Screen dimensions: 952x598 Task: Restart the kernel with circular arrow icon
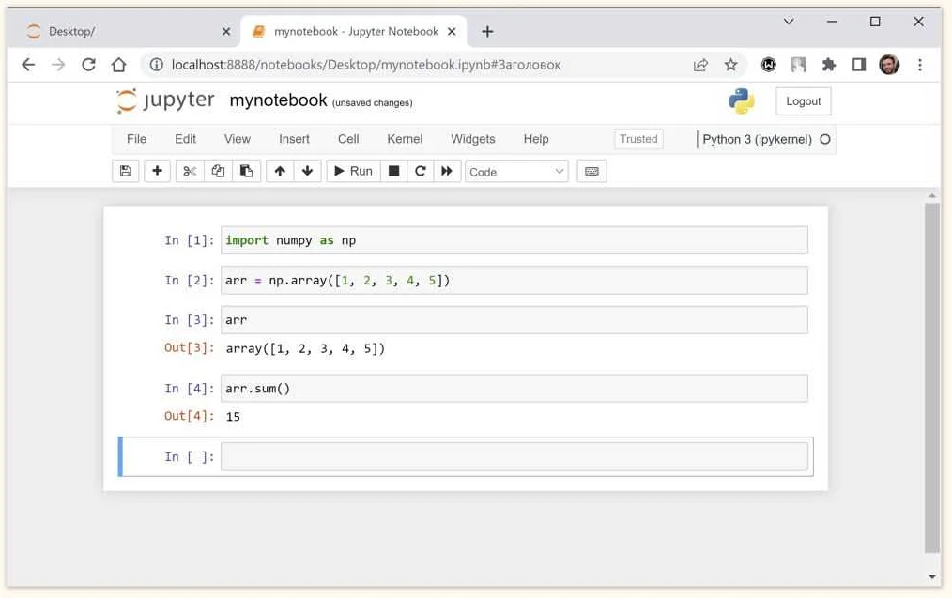[421, 171]
